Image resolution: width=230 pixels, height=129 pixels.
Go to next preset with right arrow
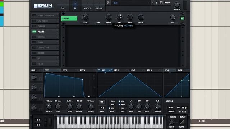(157, 3)
